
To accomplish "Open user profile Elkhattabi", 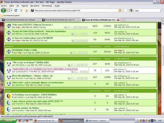I will pyautogui.click(x=20, y=65).
